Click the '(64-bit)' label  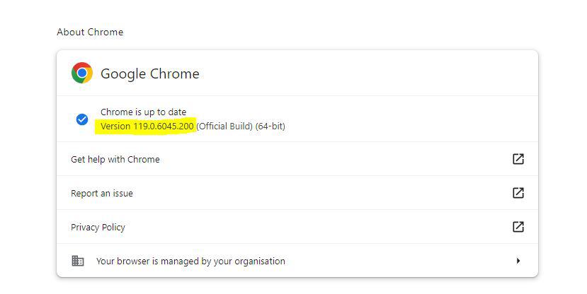270,126
